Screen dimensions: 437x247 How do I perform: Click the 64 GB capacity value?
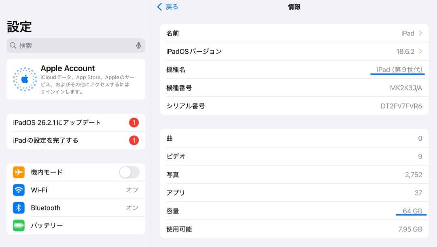[x=412, y=211]
